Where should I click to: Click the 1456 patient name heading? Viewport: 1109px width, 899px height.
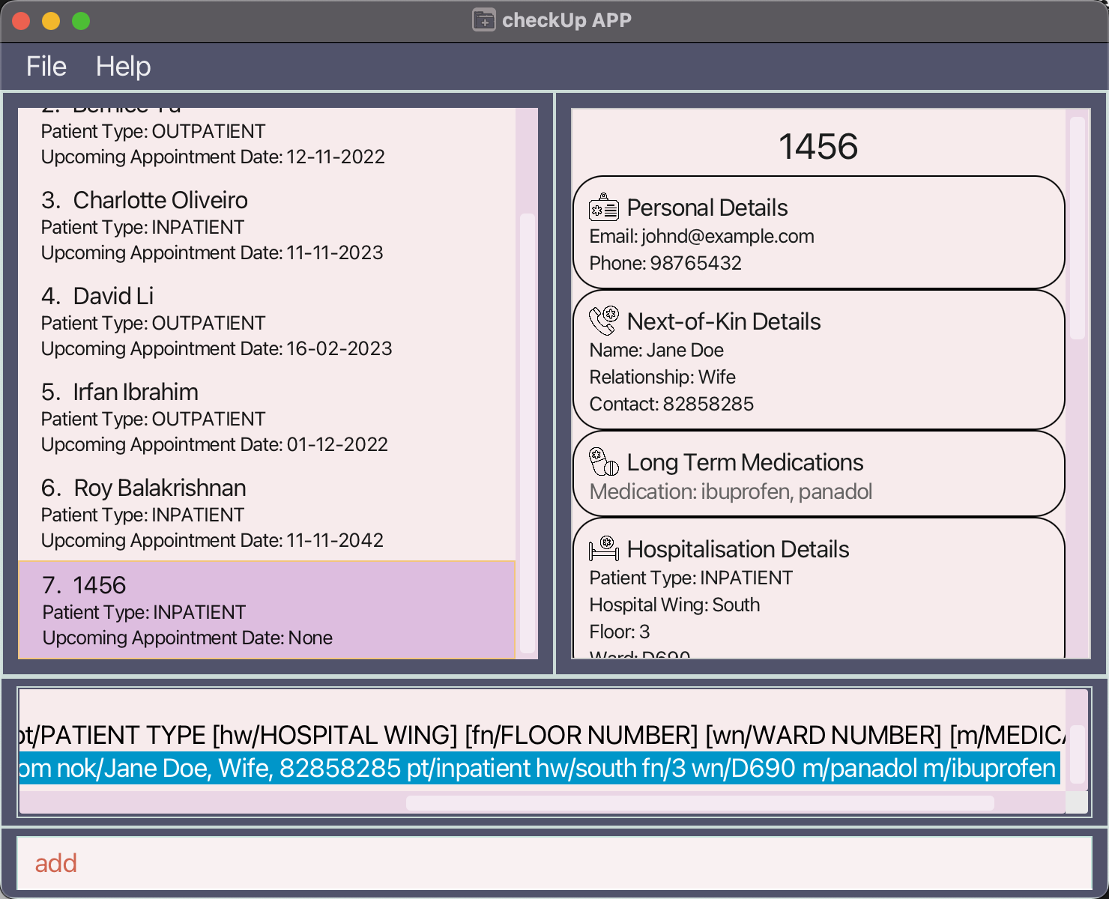818,146
